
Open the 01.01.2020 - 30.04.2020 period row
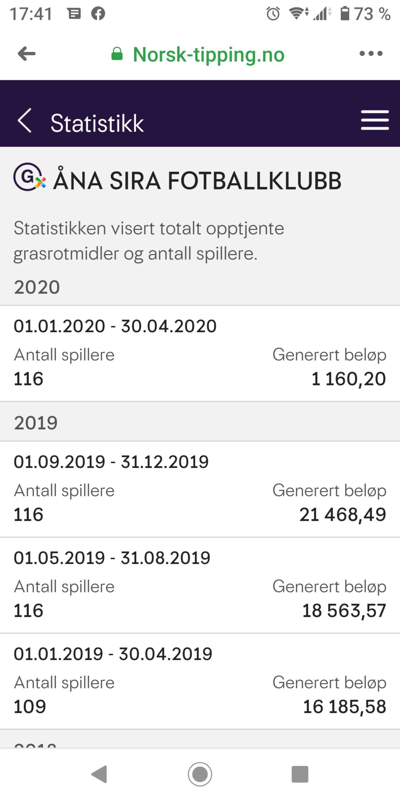point(200,353)
